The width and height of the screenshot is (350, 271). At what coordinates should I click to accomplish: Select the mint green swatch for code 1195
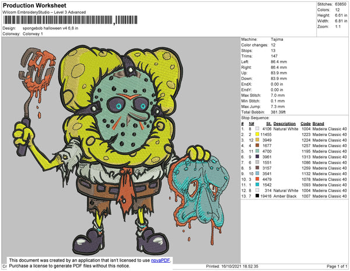(x=257, y=151)
